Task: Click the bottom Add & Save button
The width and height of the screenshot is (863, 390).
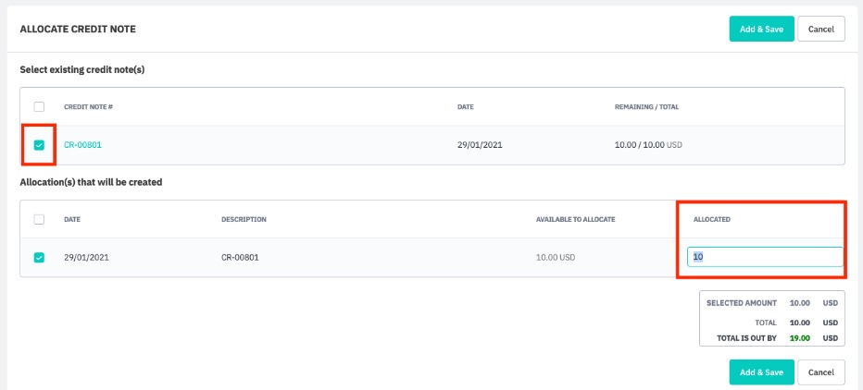Action: coord(761,372)
